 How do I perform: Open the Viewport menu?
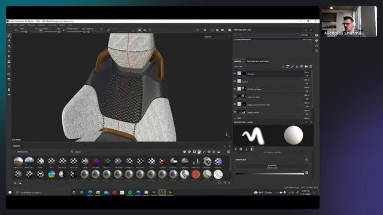pyautogui.click(x=41, y=25)
